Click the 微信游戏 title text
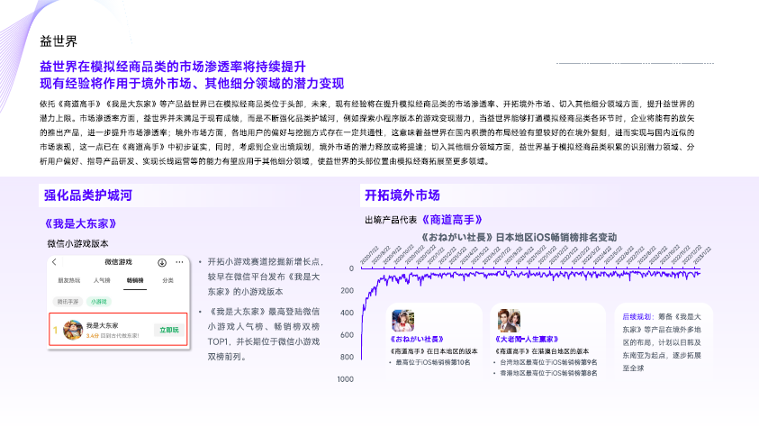Viewport: 759px width, 427px height. (x=119, y=262)
